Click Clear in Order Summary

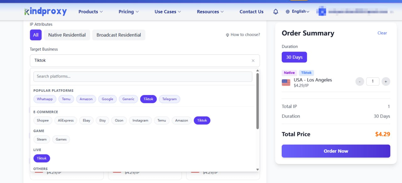pyautogui.click(x=382, y=33)
